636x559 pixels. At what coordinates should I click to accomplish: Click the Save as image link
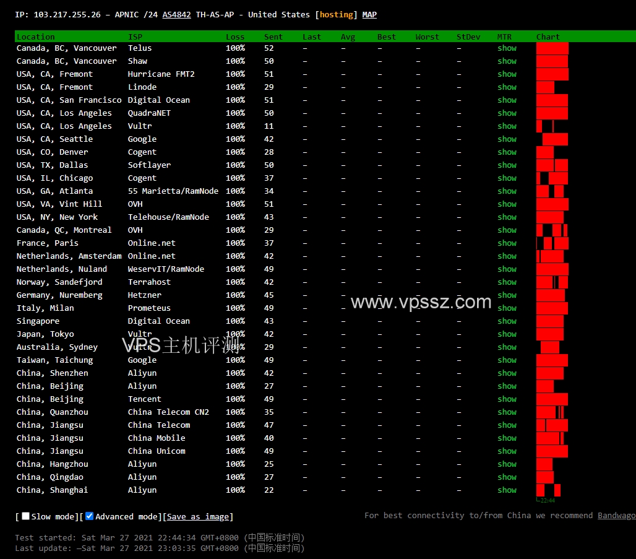(x=198, y=516)
